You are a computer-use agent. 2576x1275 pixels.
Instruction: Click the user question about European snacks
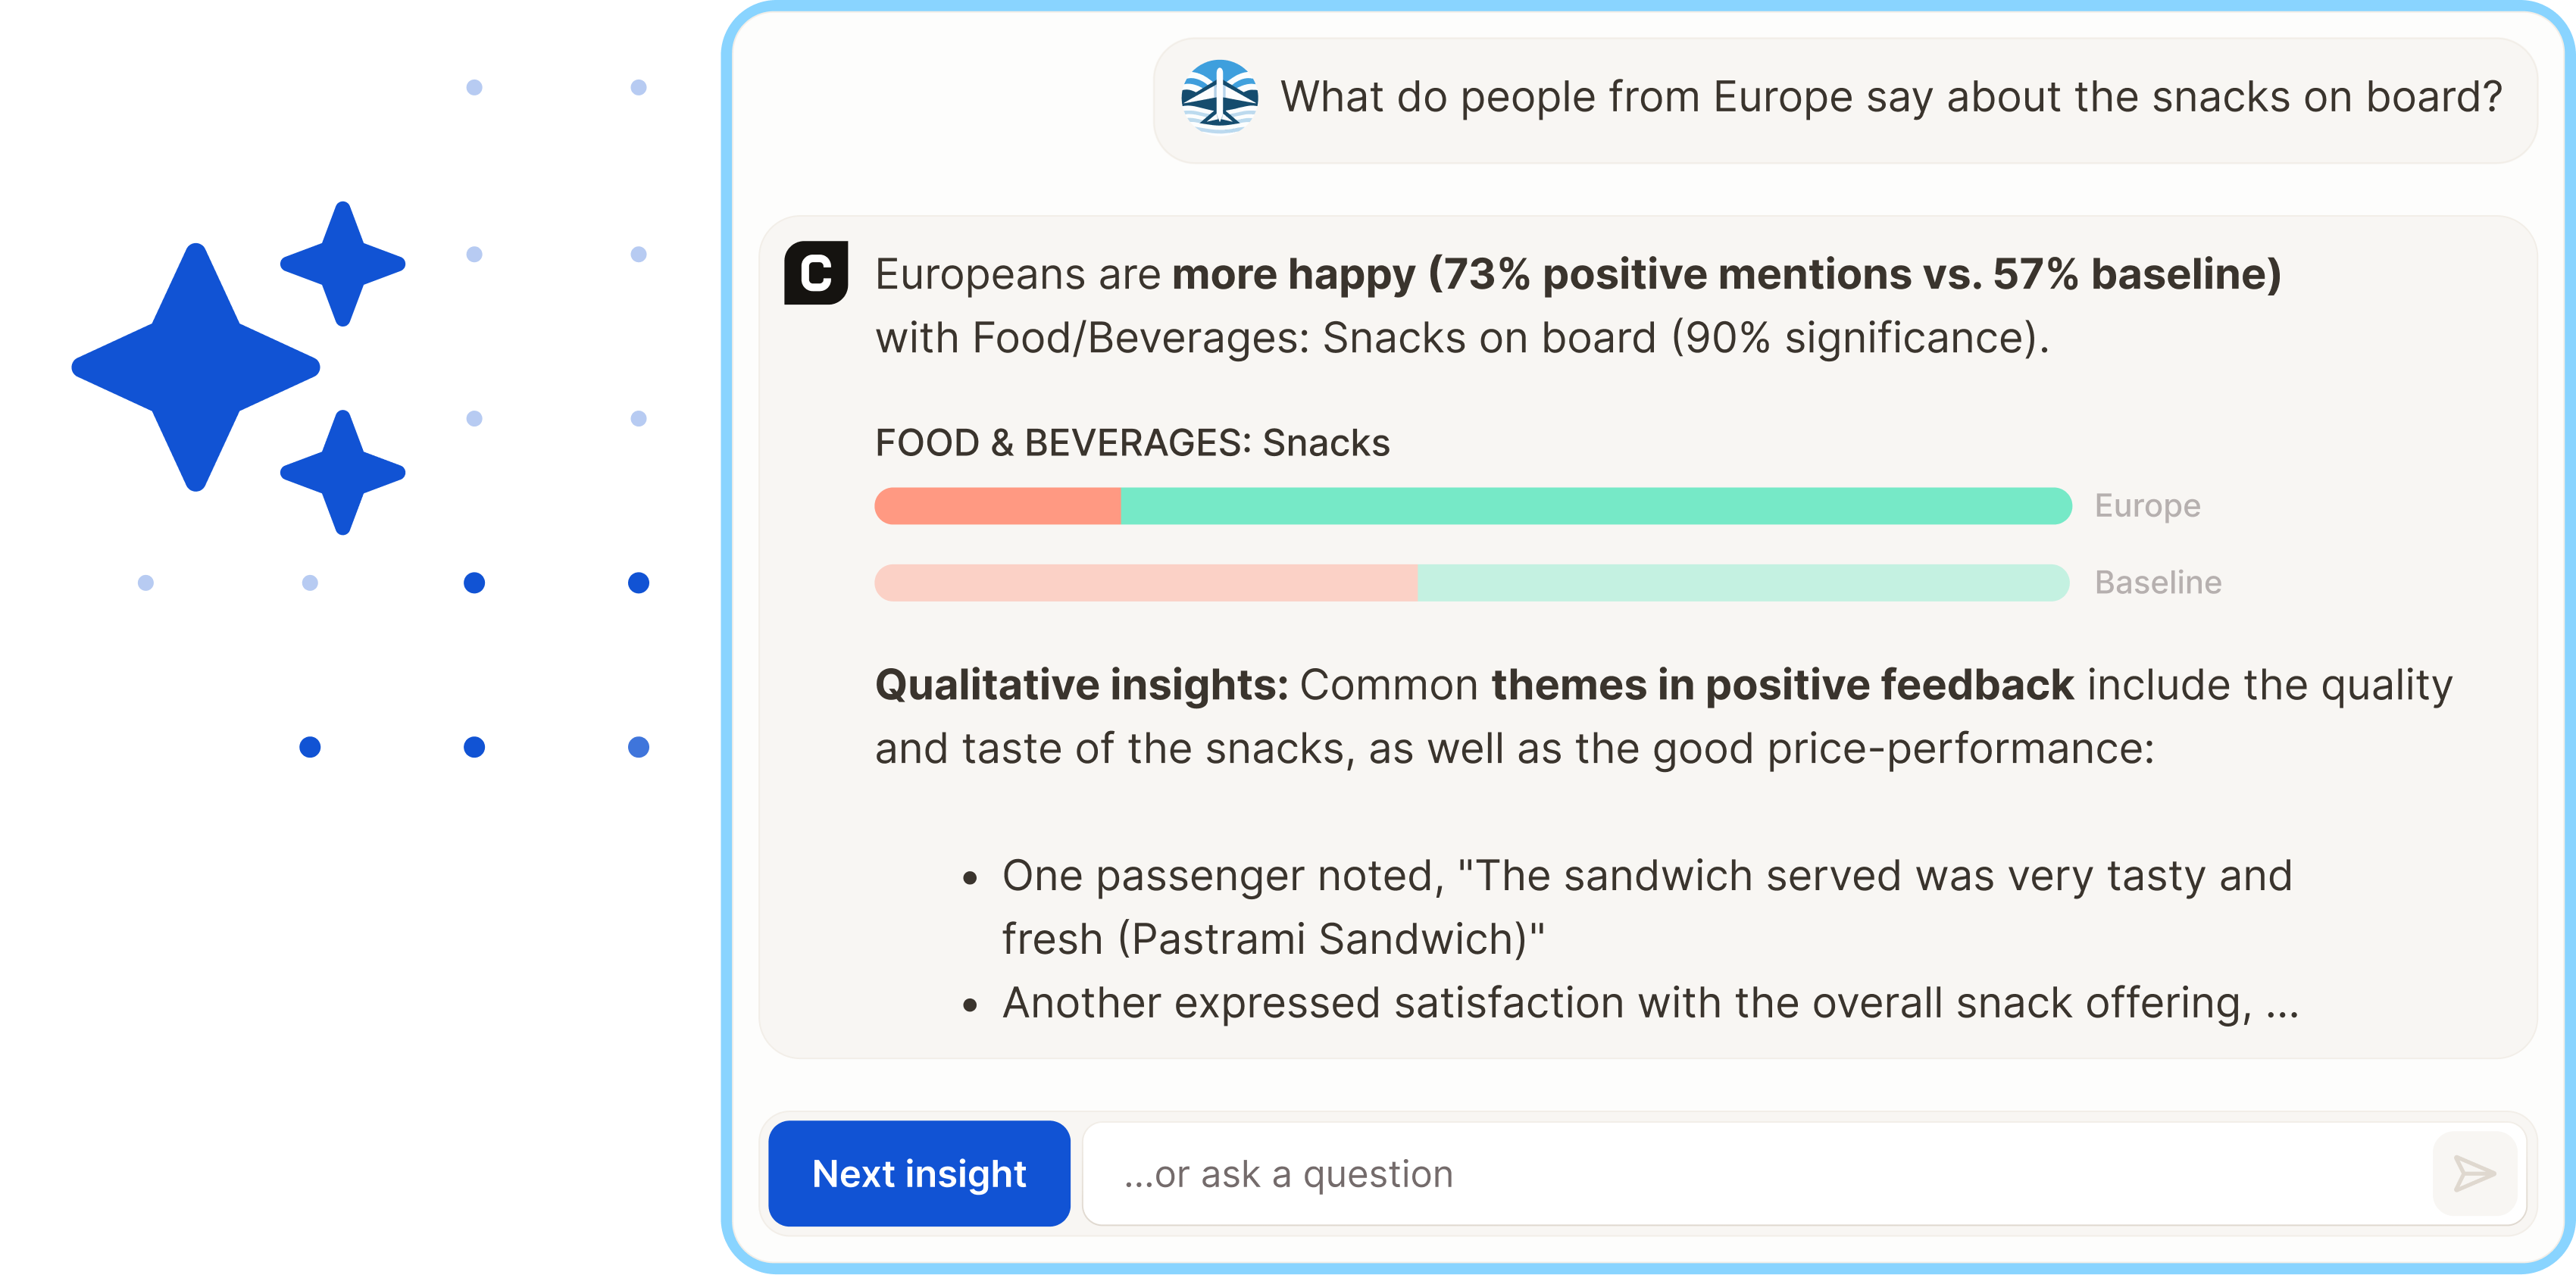point(1891,98)
